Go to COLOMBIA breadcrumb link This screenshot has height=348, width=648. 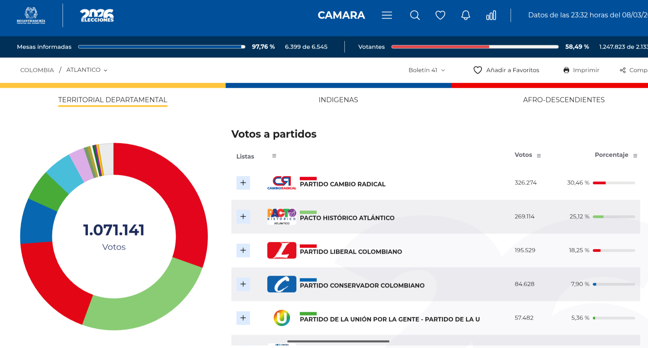pyautogui.click(x=37, y=70)
